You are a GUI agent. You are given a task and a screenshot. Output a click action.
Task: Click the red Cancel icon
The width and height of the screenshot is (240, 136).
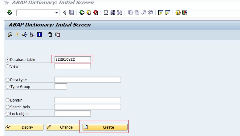(x=96, y=13)
